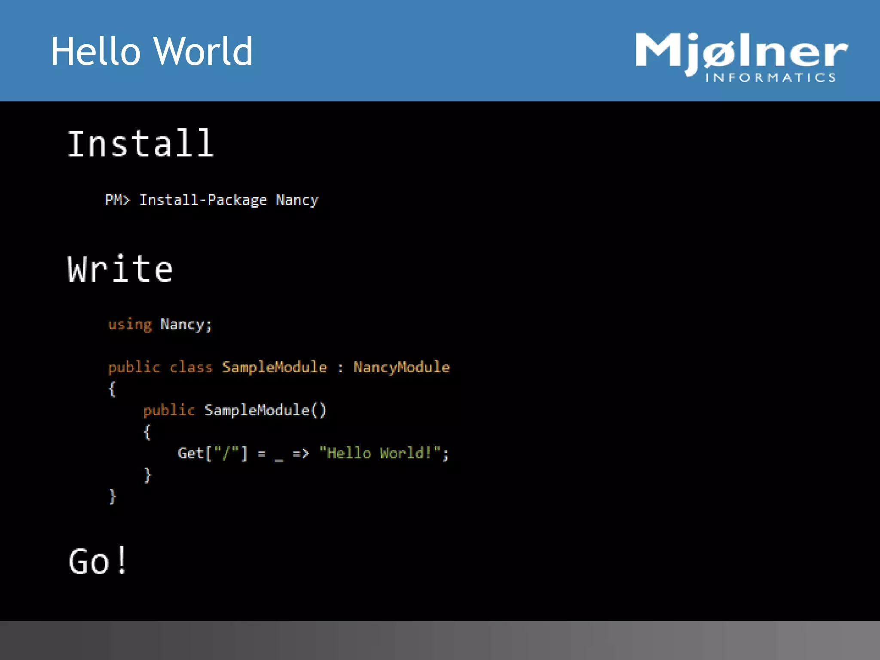This screenshot has width=880, height=660.
Task: Select the Write heading
Action: [x=120, y=269]
